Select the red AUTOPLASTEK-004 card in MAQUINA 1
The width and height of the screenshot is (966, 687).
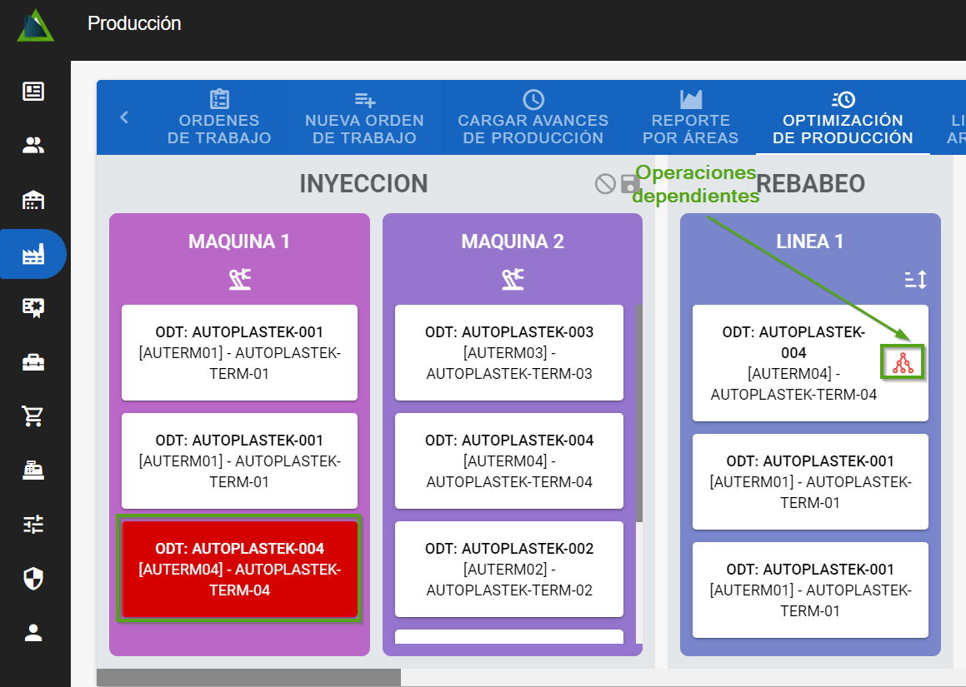pyautogui.click(x=239, y=570)
